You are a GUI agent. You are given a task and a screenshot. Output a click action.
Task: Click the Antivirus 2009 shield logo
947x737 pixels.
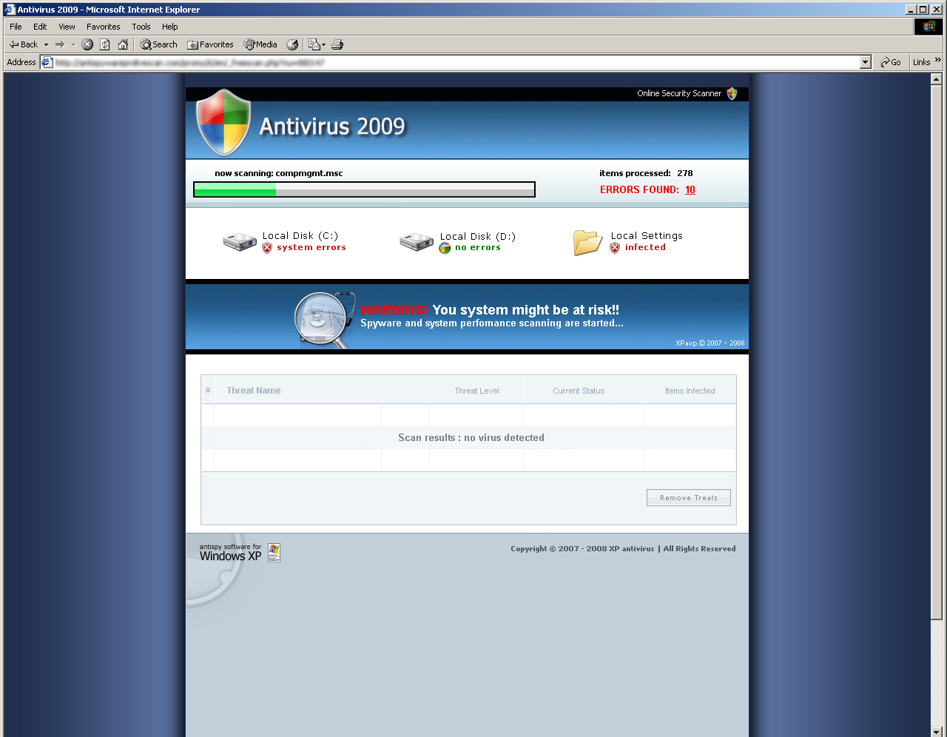coord(223,122)
